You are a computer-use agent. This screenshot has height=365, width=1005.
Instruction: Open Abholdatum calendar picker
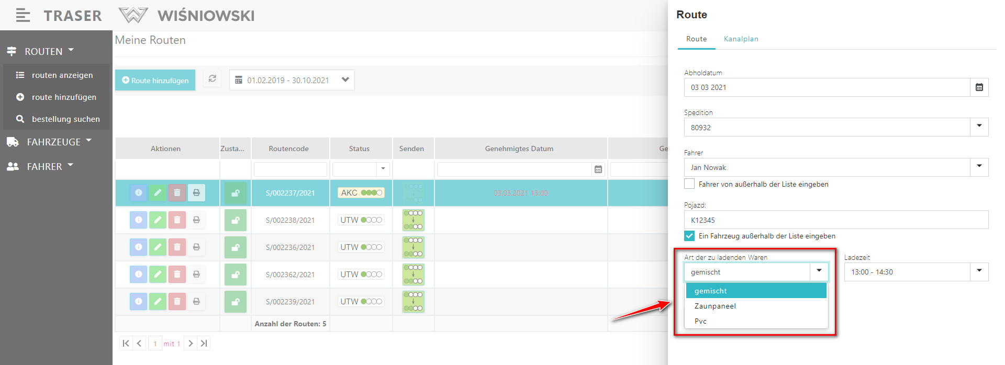click(979, 87)
